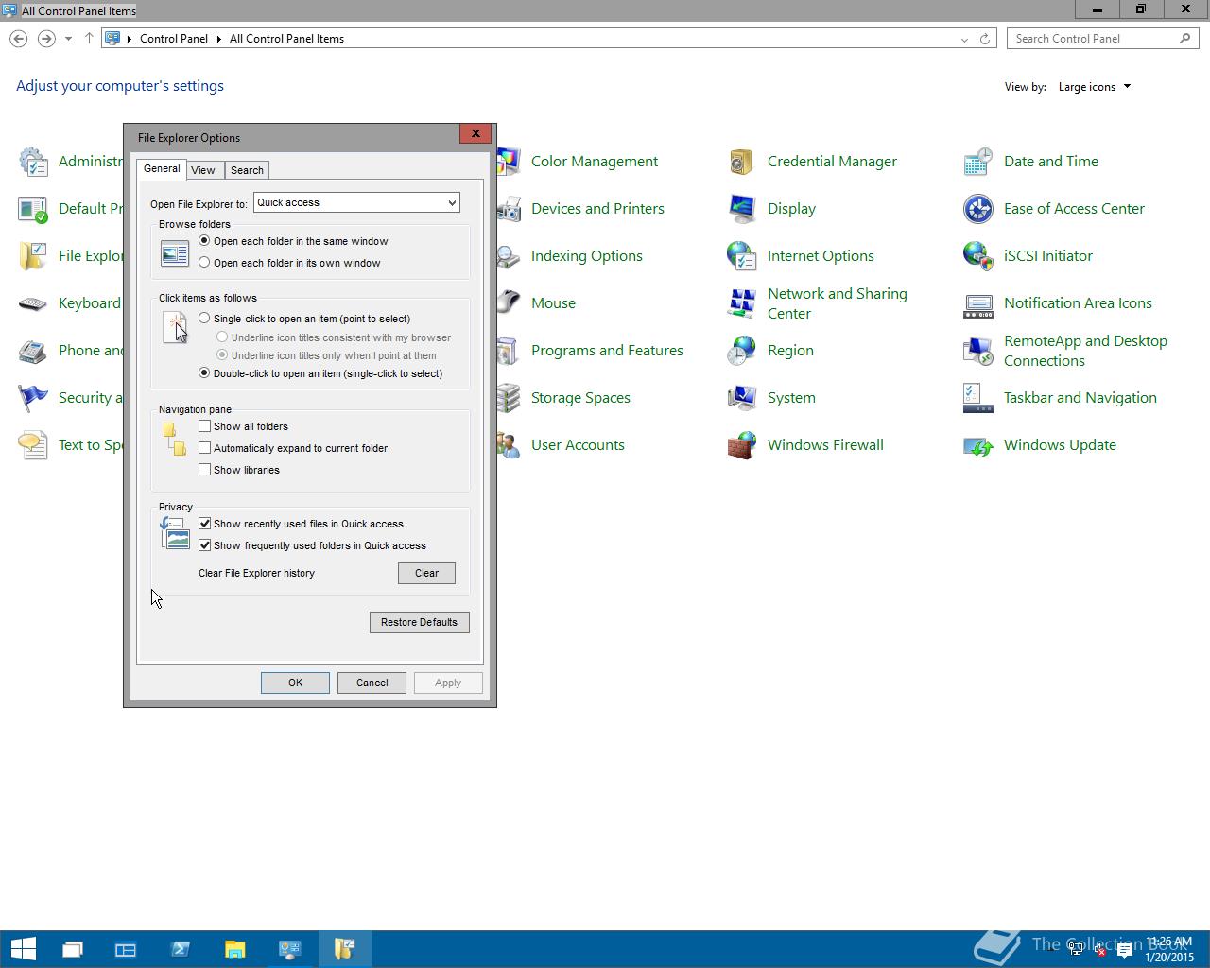Click the Search Control Panel field
Screen dimensions: 1210x968
click(1102, 39)
